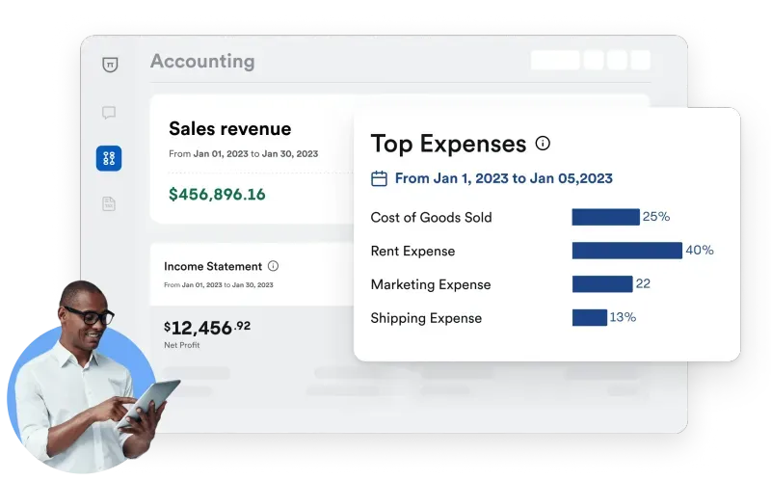Click the Accounting page heading
This screenshot has width=771, height=480.
click(x=202, y=62)
